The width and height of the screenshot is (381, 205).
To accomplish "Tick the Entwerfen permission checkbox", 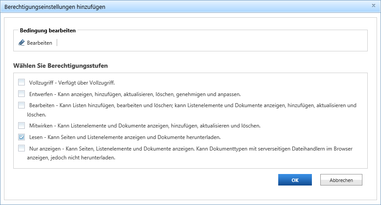I will pos(21,94).
